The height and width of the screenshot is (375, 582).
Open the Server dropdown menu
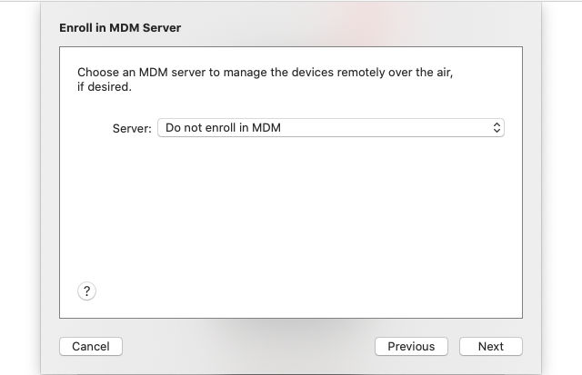coord(331,128)
